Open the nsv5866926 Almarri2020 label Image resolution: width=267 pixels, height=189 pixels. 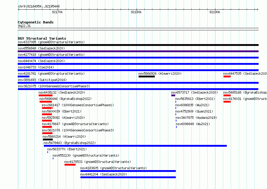coord(160,73)
